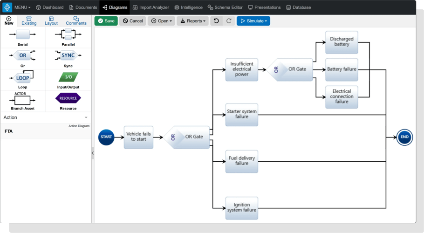Image resolution: width=424 pixels, height=233 pixels.
Task: Select the Parallel construct icon
Action: click(x=68, y=34)
